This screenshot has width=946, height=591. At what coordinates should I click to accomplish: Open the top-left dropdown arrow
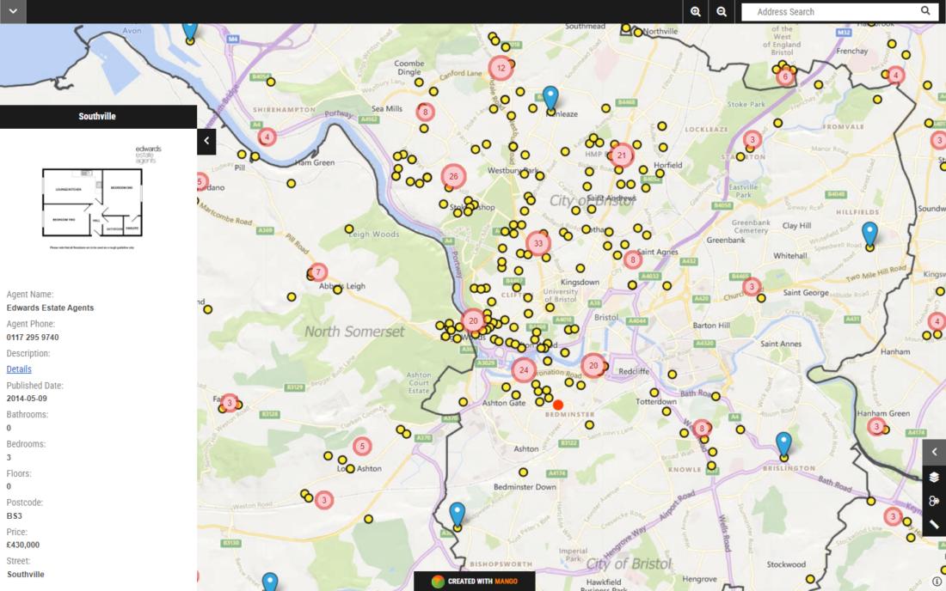pyautogui.click(x=13, y=12)
